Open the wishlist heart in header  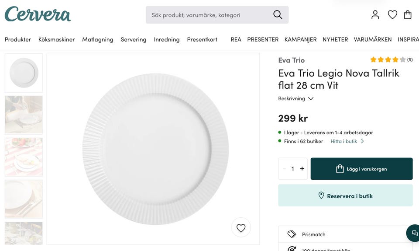(392, 15)
